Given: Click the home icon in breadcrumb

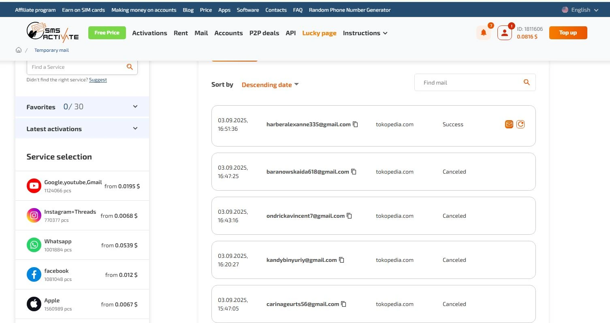Looking at the screenshot, I should [18, 50].
